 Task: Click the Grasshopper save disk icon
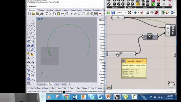(x=113, y=12)
